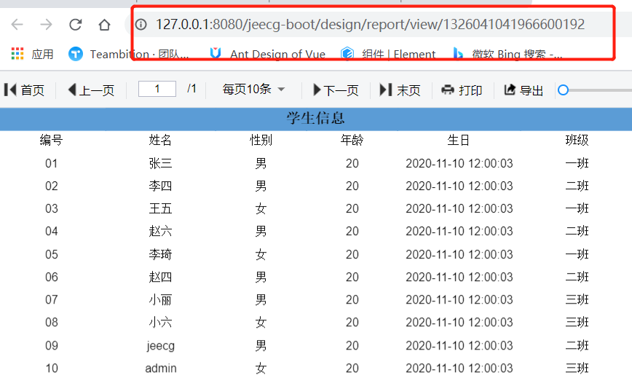The image size is (632, 391).
Task: Click the birthday cell in 张三's row
Action: [459, 163]
